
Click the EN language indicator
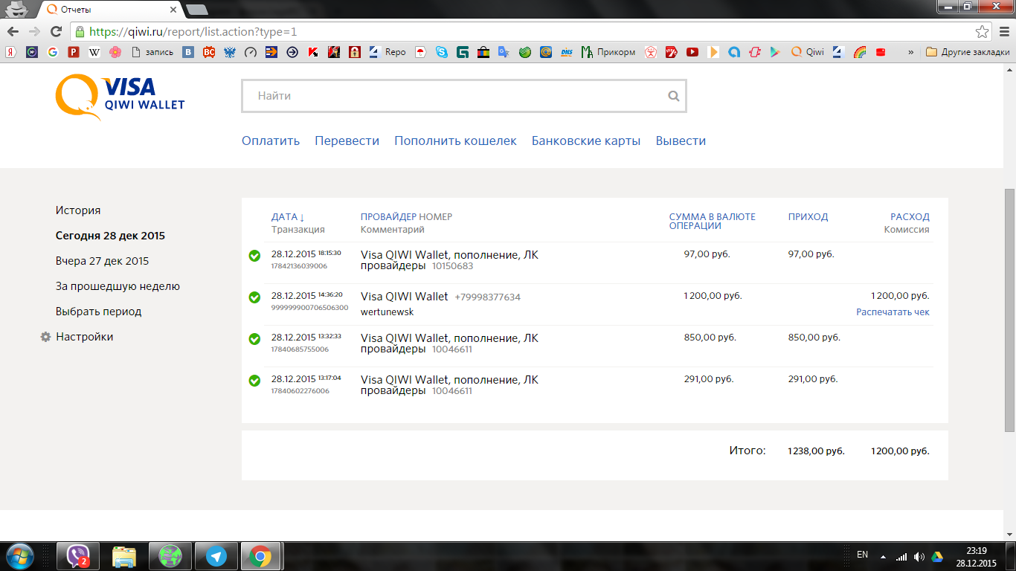click(x=862, y=555)
